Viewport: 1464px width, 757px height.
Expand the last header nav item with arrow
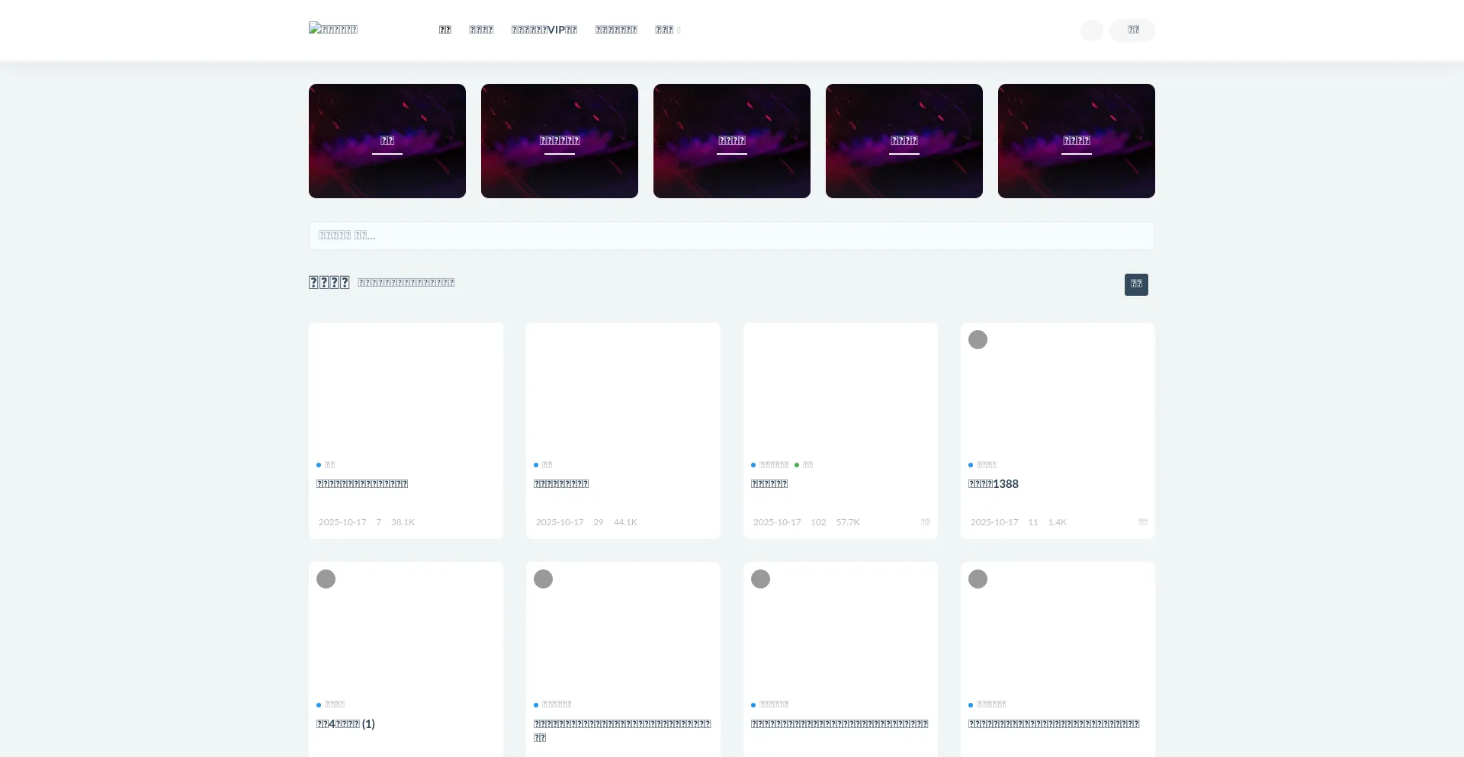click(x=667, y=30)
